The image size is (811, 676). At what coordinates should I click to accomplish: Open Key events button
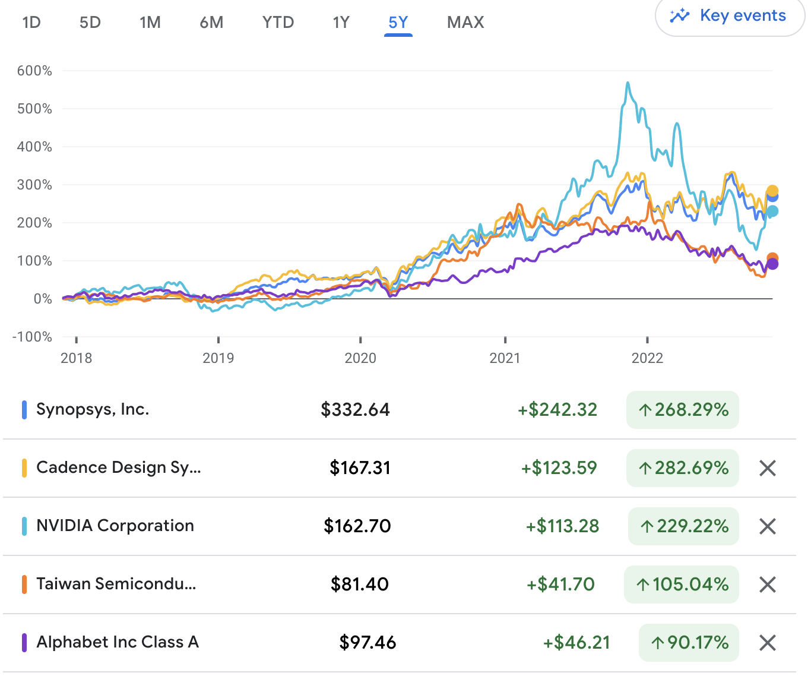click(730, 16)
